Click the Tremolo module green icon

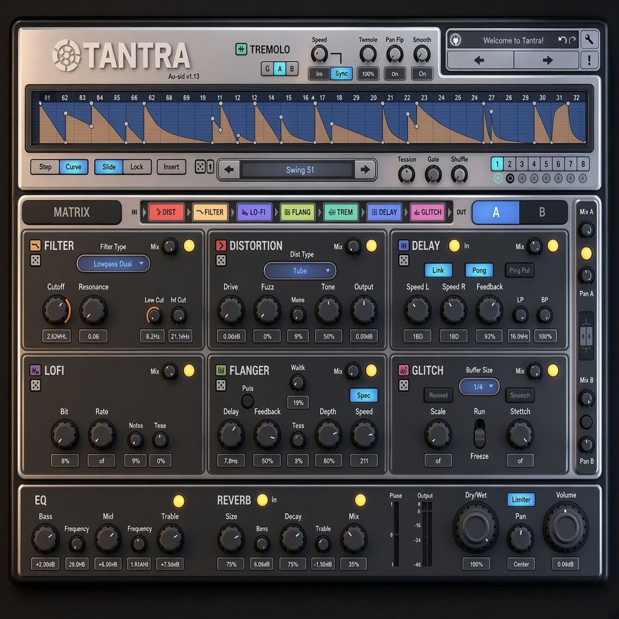(x=241, y=50)
